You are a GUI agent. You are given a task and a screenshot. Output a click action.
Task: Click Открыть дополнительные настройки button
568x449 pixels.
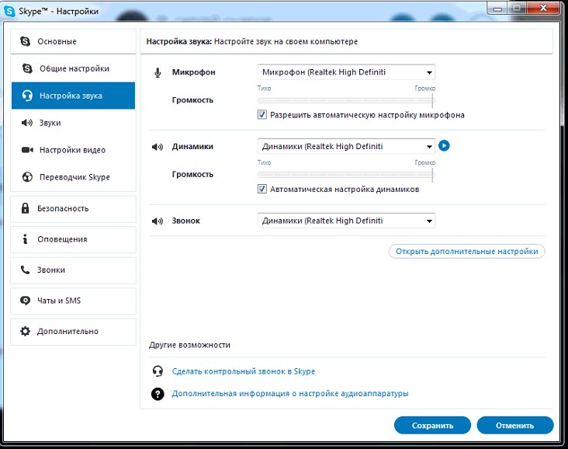tap(466, 252)
